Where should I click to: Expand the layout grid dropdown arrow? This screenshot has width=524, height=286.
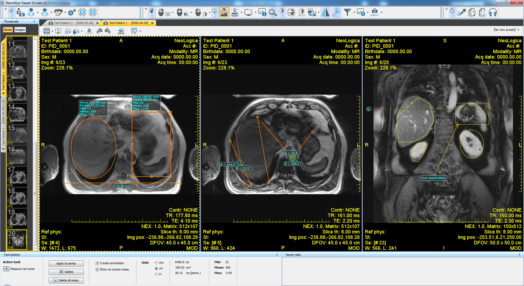tap(52, 31)
